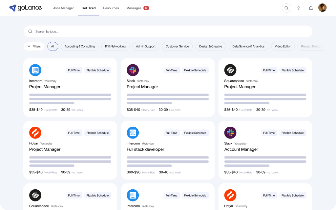Screen dimensions: 336x210
Task: Filter by IT & Networking
Action: [115, 46]
